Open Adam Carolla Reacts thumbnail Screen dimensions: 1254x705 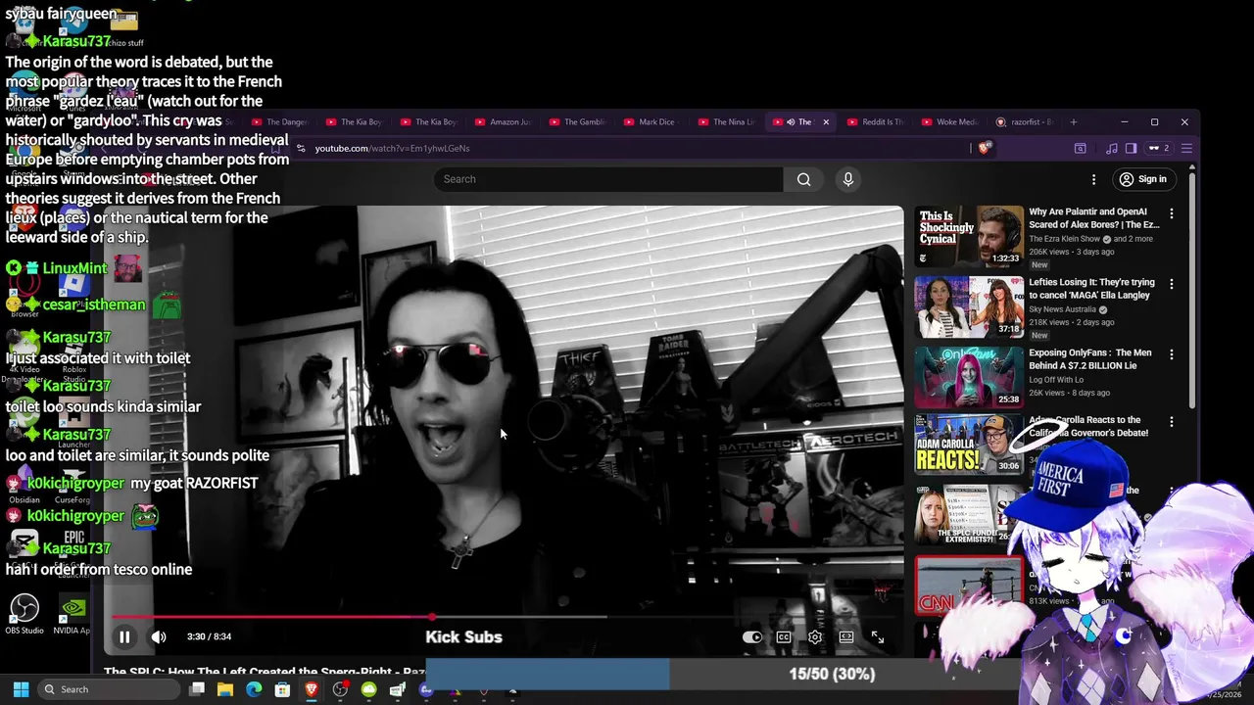(969, 444)
